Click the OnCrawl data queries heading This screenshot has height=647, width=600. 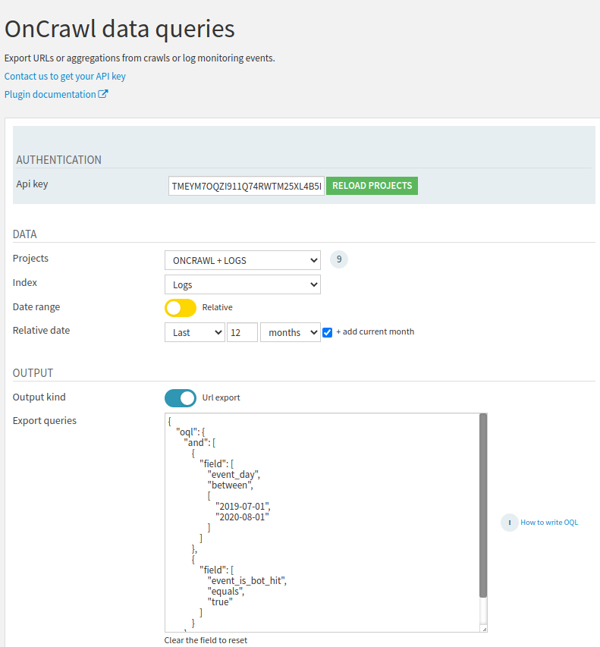coord(120,30)
